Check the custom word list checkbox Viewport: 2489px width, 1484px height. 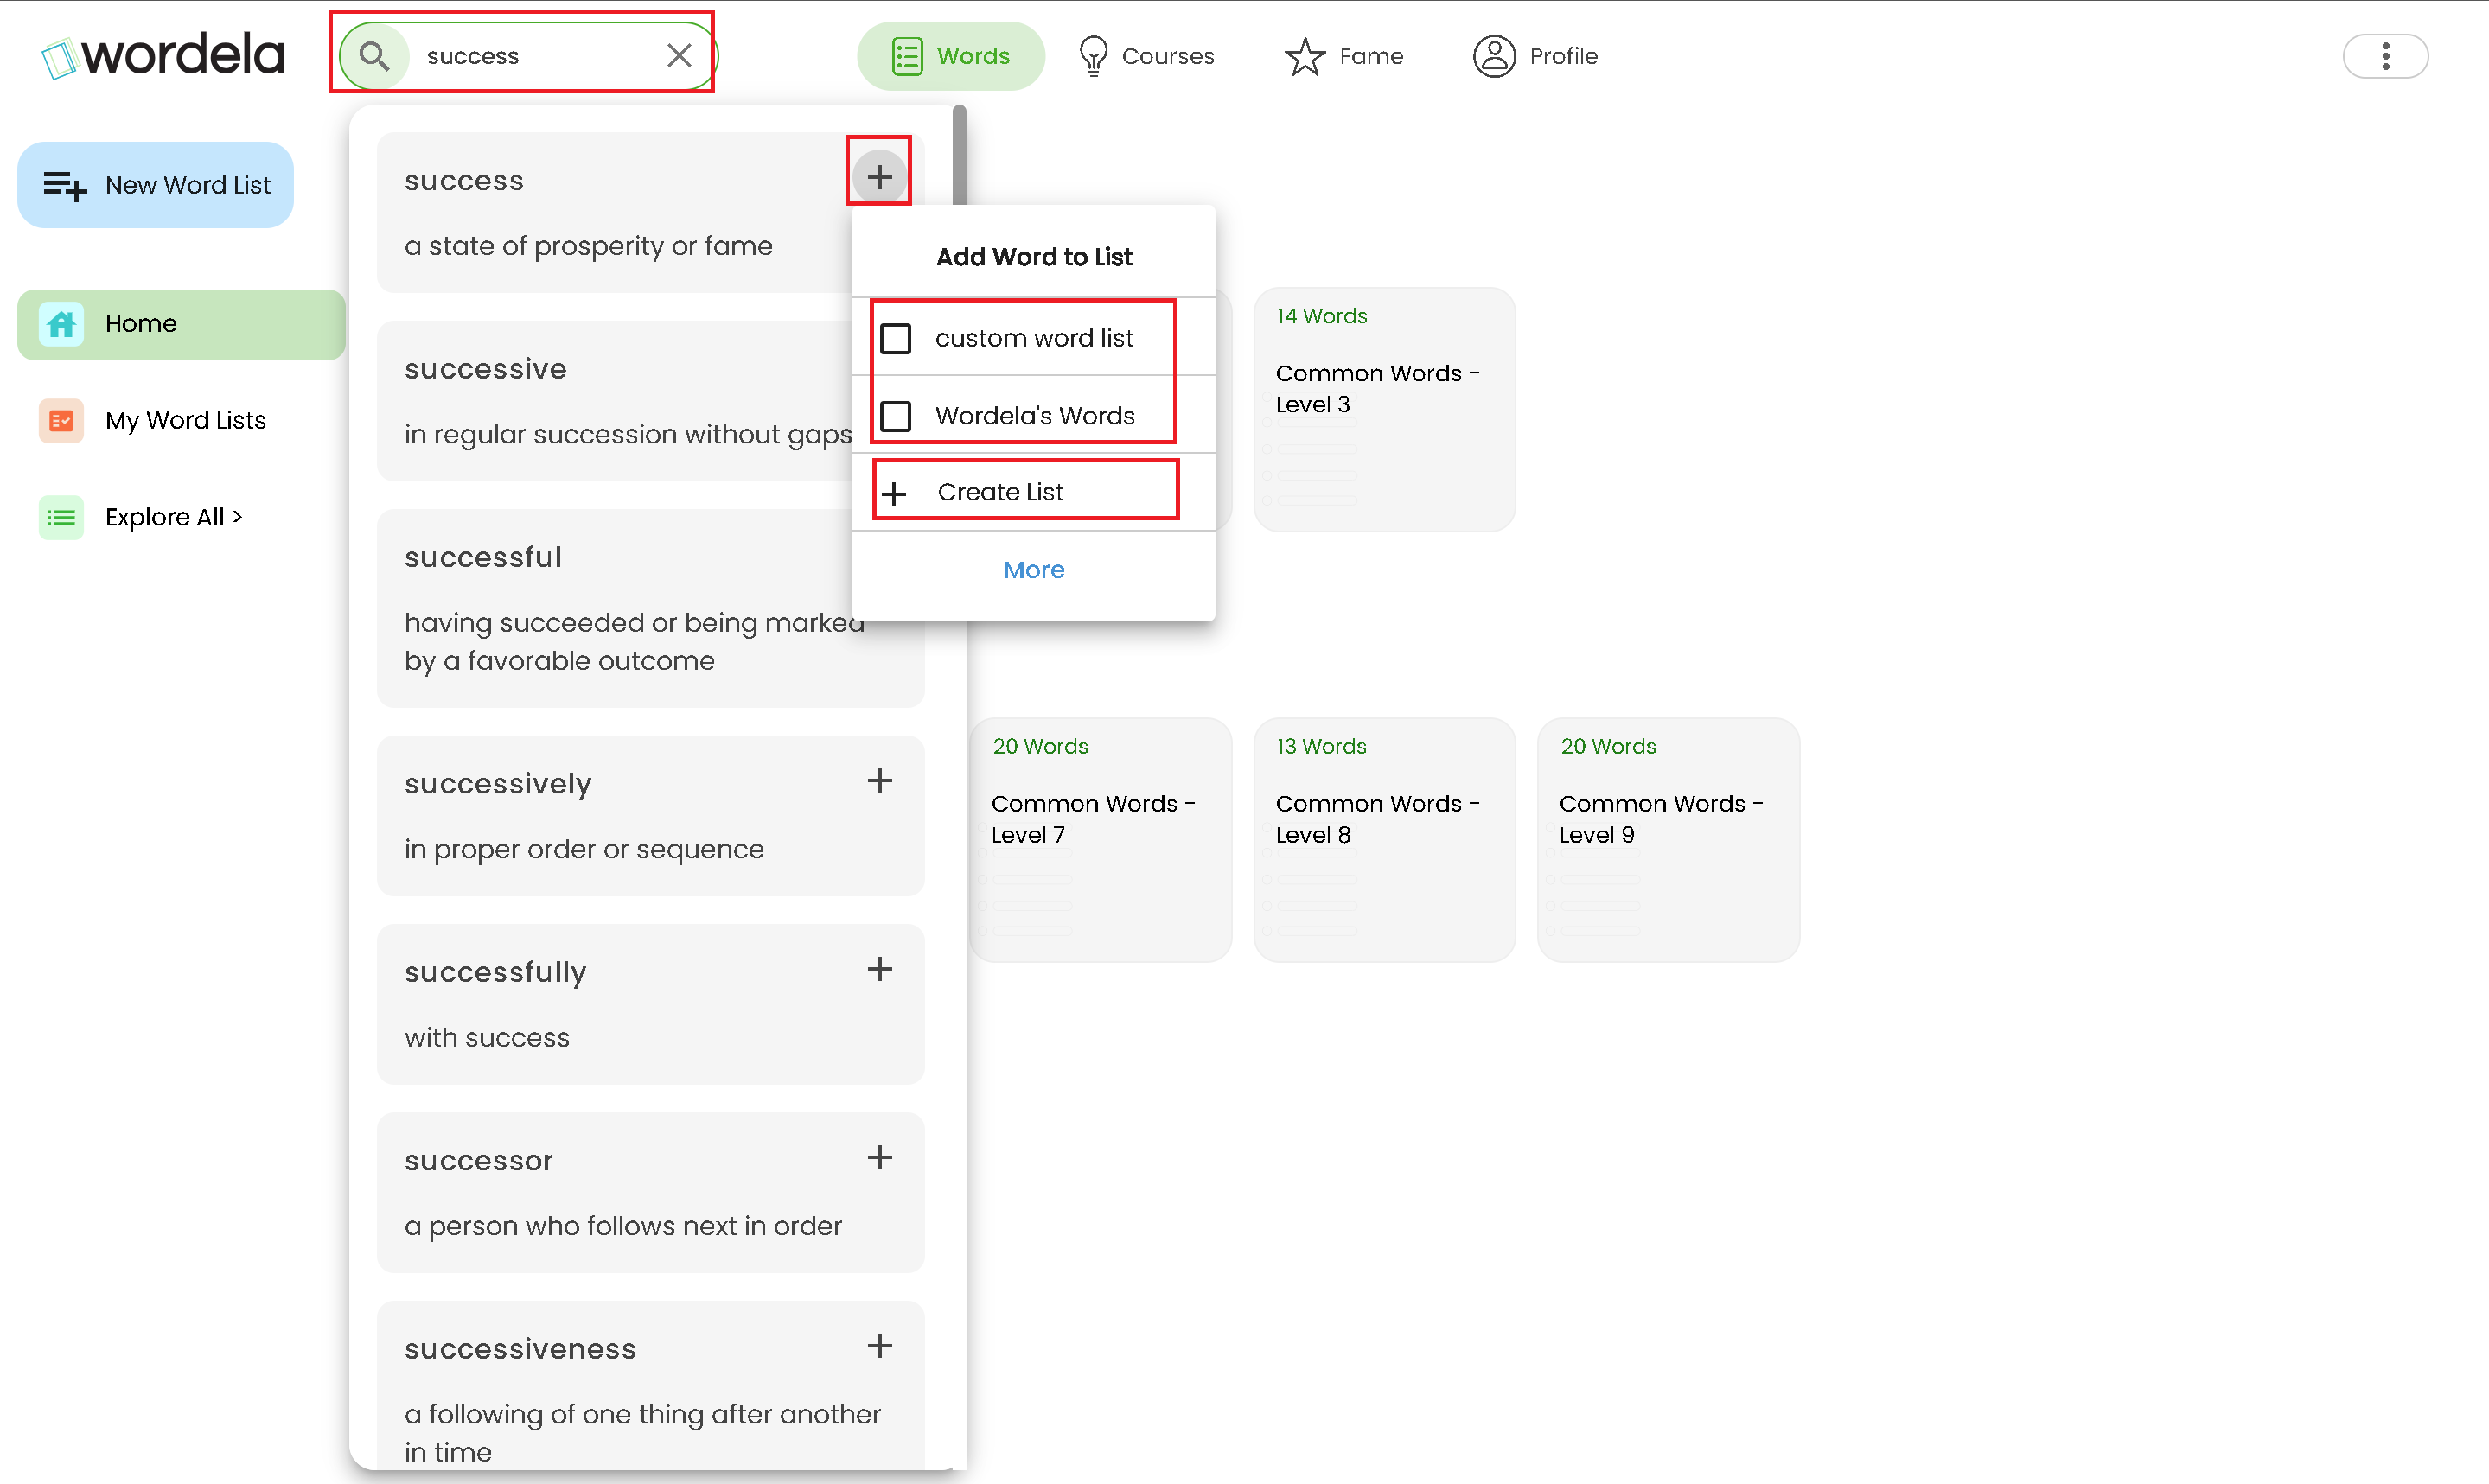tap(895, 339)
